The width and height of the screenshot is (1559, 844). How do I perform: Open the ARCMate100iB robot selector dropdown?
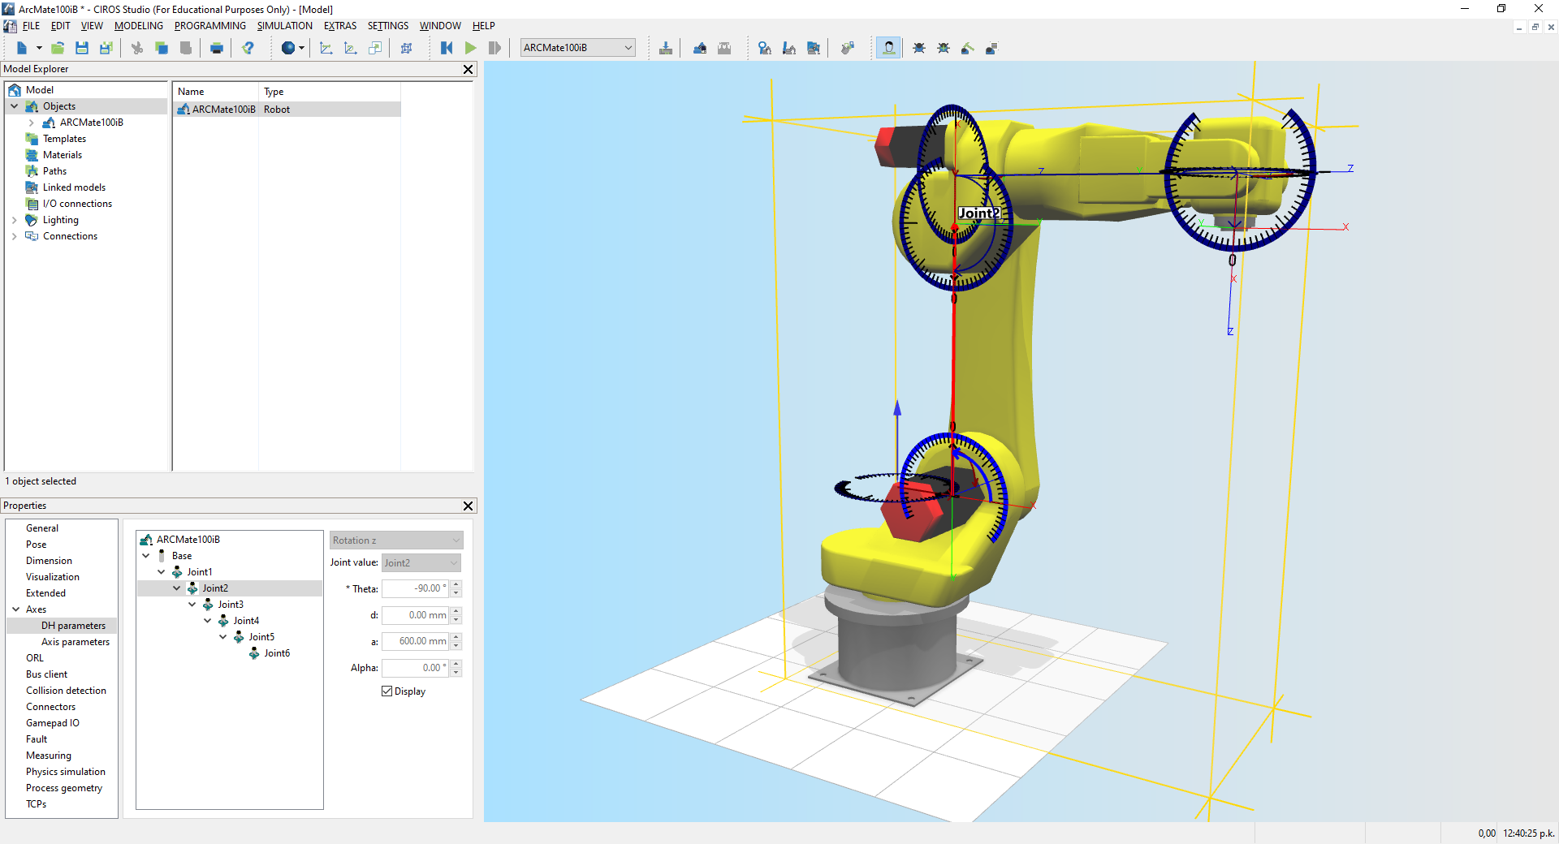click(577, 48)
